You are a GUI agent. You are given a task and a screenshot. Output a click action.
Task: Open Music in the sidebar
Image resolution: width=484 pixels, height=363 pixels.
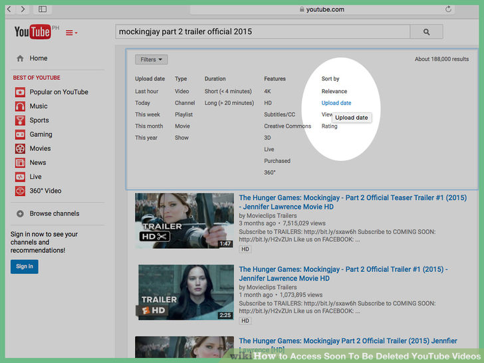pyautogui.click(x=39, y=106)
